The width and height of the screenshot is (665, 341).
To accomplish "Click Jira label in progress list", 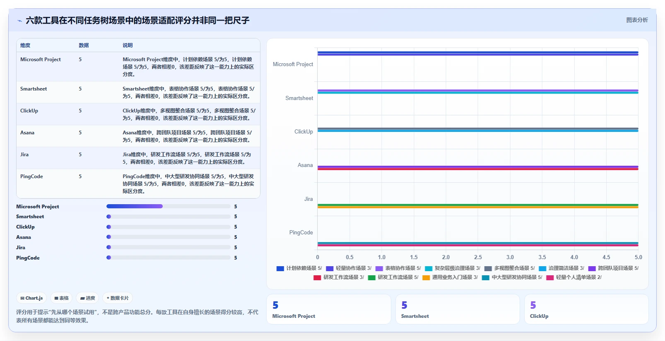I will tap(21, 248).
